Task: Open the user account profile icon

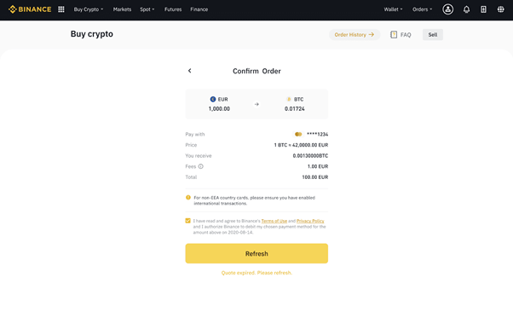Action: [447, 9]
